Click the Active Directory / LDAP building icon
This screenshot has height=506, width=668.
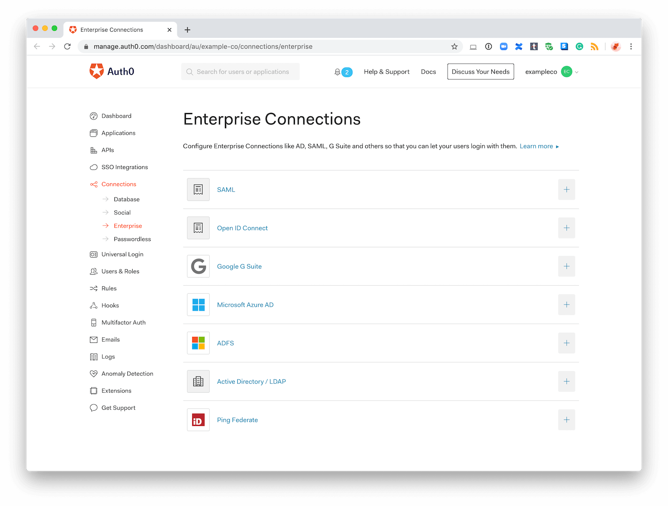click(198, 381)
